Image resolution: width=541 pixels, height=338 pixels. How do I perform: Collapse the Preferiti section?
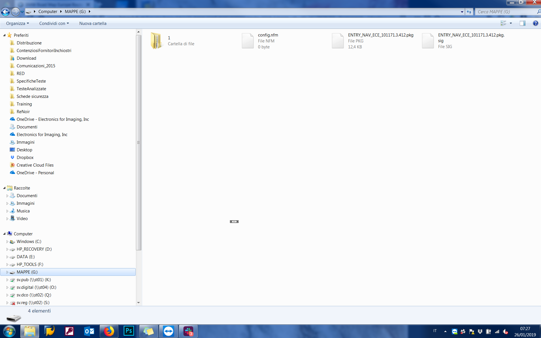click(x=4, y=35)
